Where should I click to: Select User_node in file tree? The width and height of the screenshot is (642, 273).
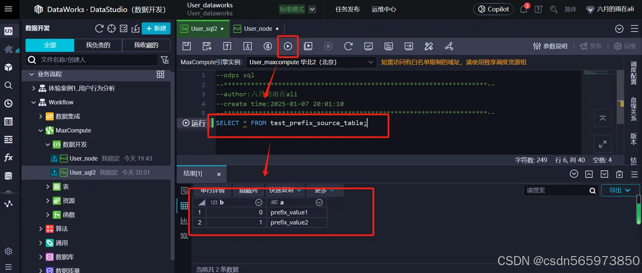[x=83, y=159]
